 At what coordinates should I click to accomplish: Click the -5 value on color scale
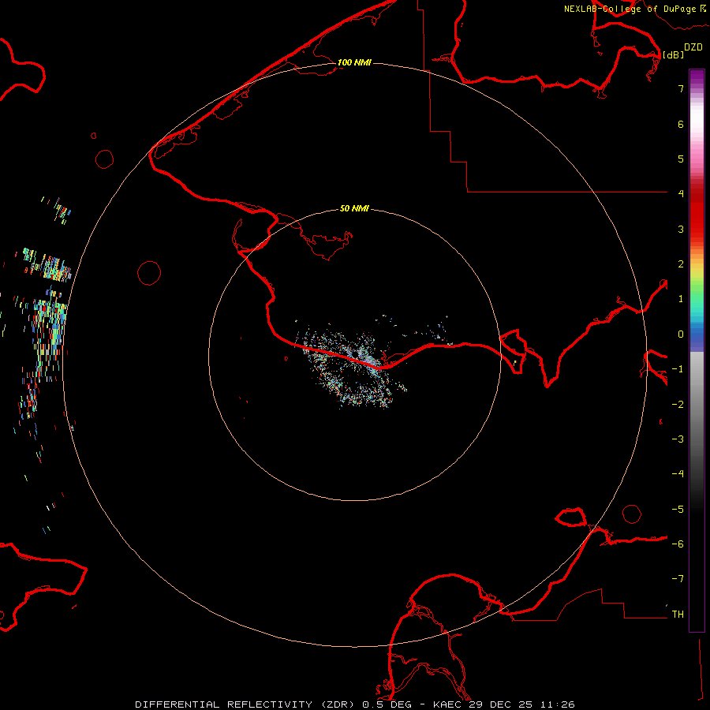coord(678,510)
